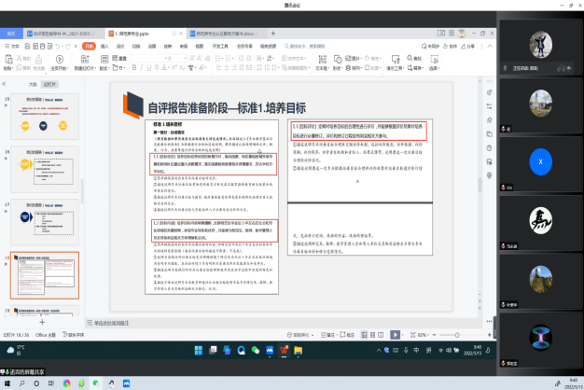Toggle Strikethrough formatting
This screenshot has height=390, width=584.
pos(157,67)
